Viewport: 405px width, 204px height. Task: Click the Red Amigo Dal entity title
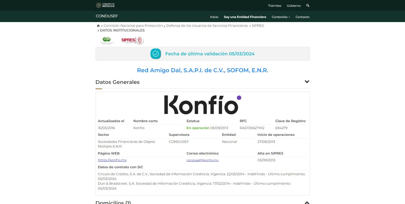pos(202,70)
